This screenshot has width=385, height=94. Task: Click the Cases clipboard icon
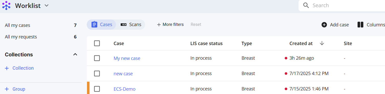[94, 25]
